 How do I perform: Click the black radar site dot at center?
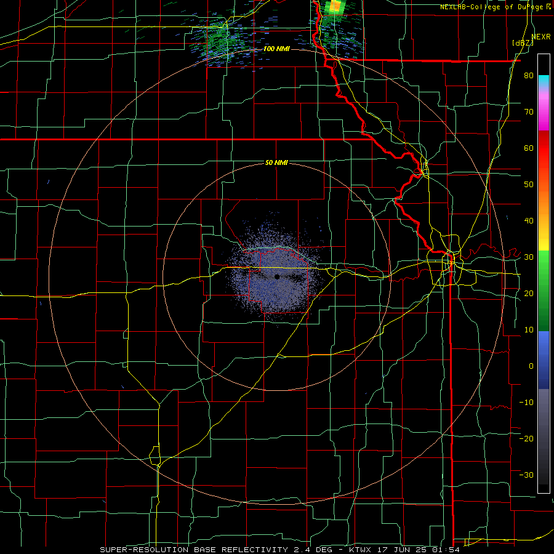click(x=277, y=276)
